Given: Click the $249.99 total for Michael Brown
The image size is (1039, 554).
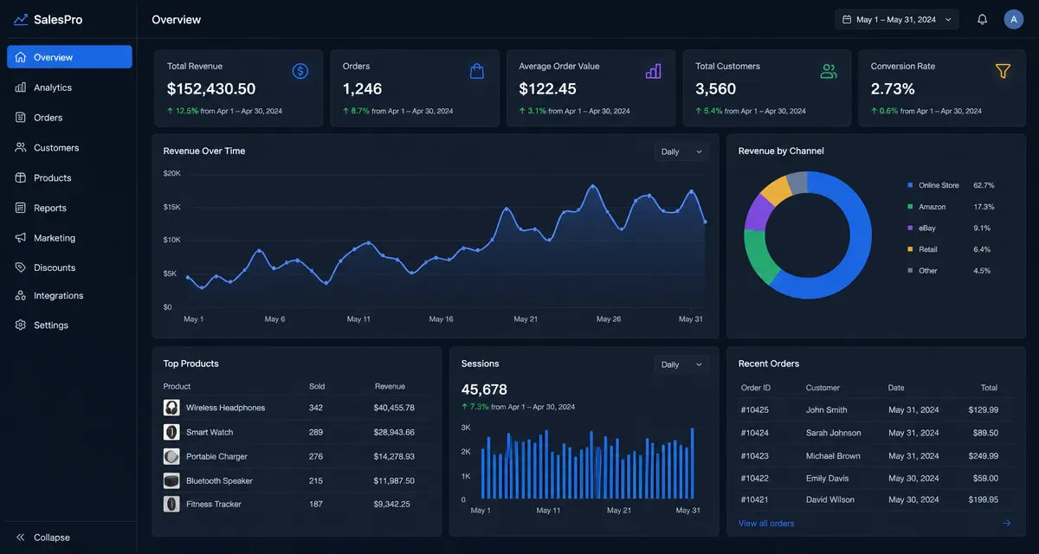Looking at the screenshot, I should click(983, 456).
